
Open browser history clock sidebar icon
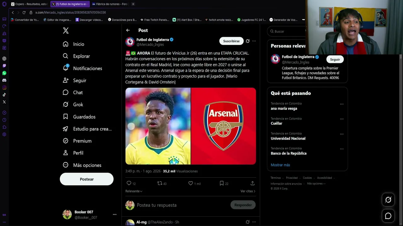pos(4,120)
